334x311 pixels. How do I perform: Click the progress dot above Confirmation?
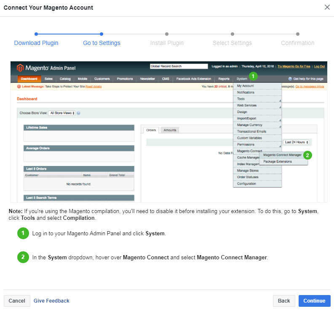[298, 34]
